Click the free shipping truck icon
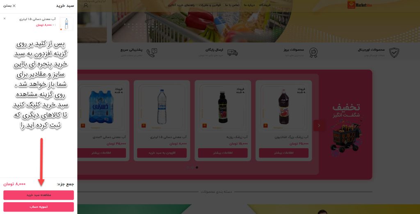 233,53
